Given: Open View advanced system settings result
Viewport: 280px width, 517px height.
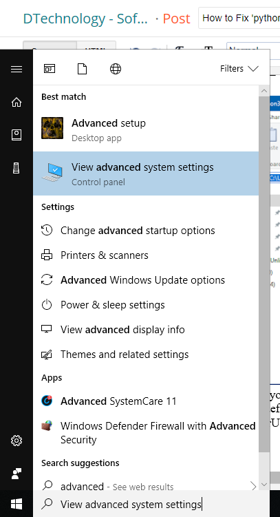Looking at the screenshot, I should click(x=146, y=173).
